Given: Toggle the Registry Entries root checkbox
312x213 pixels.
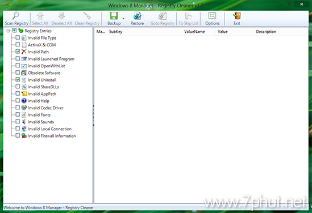Looking at the screenshot, I should tap(14, 31).
